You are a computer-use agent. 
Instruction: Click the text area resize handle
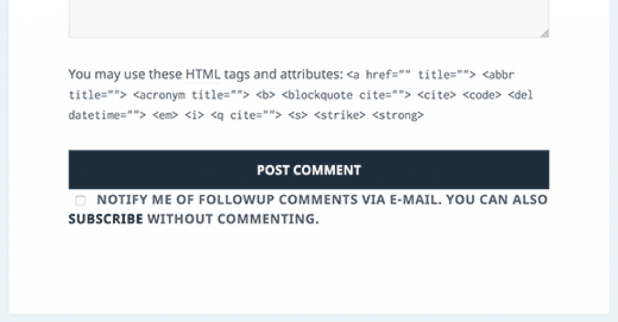(545, 34)
